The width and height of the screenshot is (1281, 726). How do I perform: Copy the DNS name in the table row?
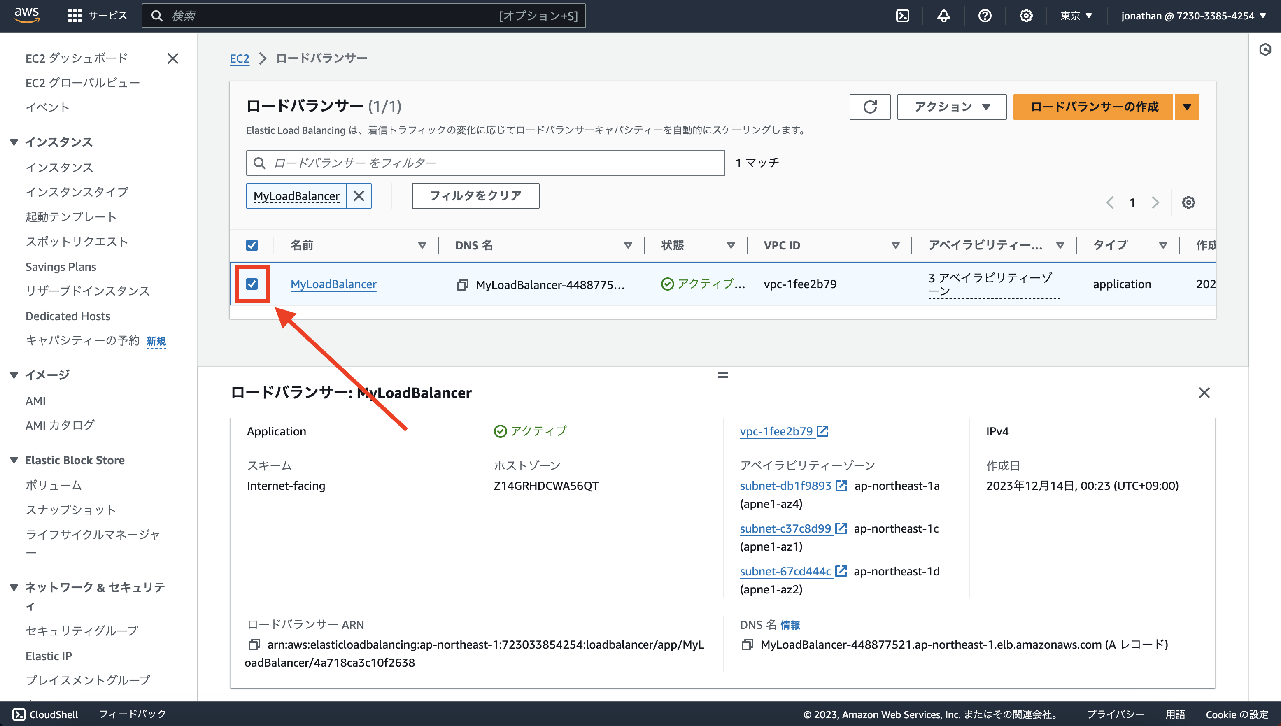click(461, 285)
